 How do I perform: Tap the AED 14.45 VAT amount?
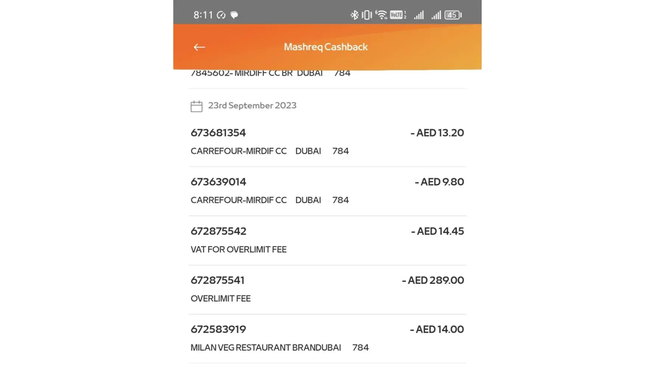(x=438, y=231)
